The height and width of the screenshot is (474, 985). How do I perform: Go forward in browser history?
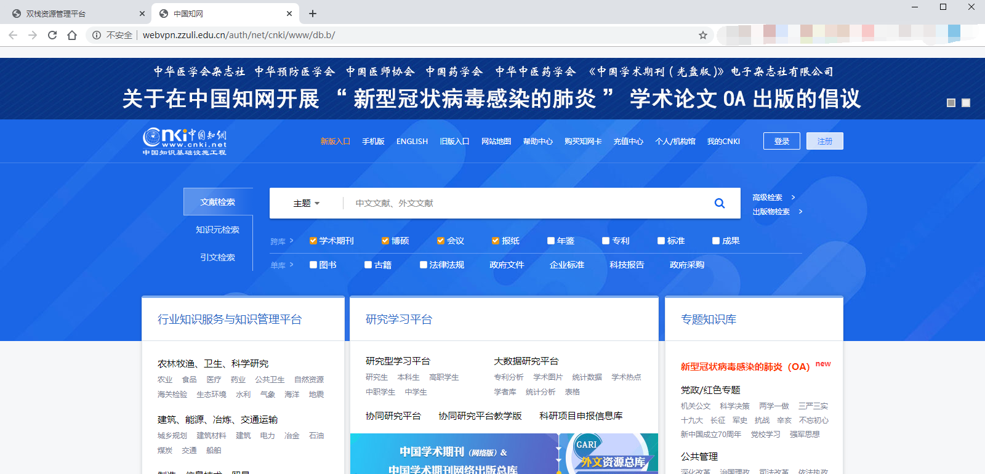point(33,35)
